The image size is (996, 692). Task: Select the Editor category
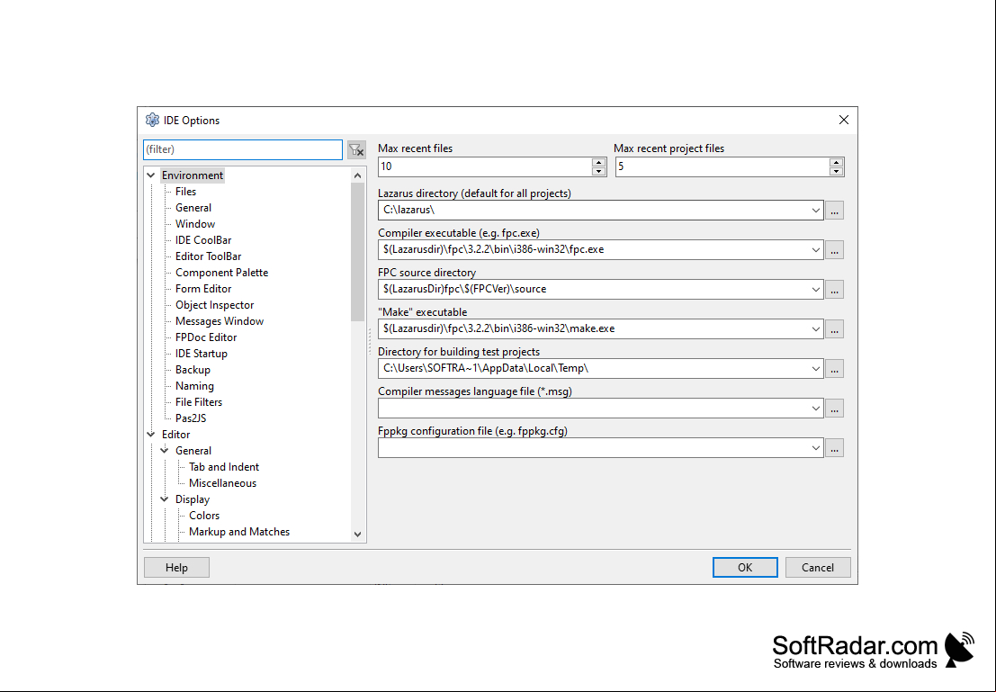(x=176, y=435)
